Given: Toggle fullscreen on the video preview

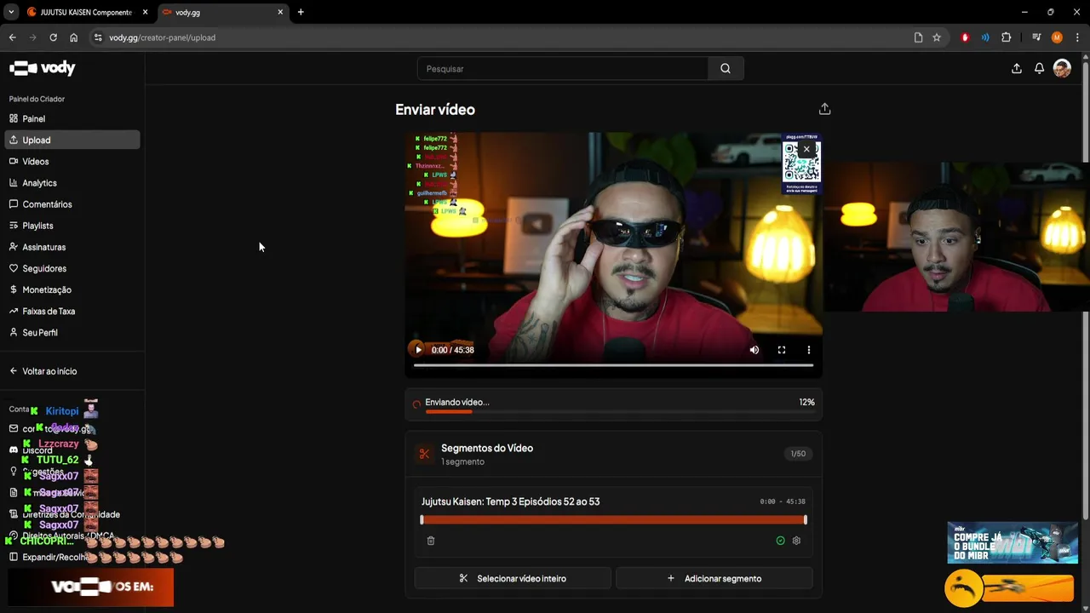Looking at the screenshot, I should pos(781,350).
